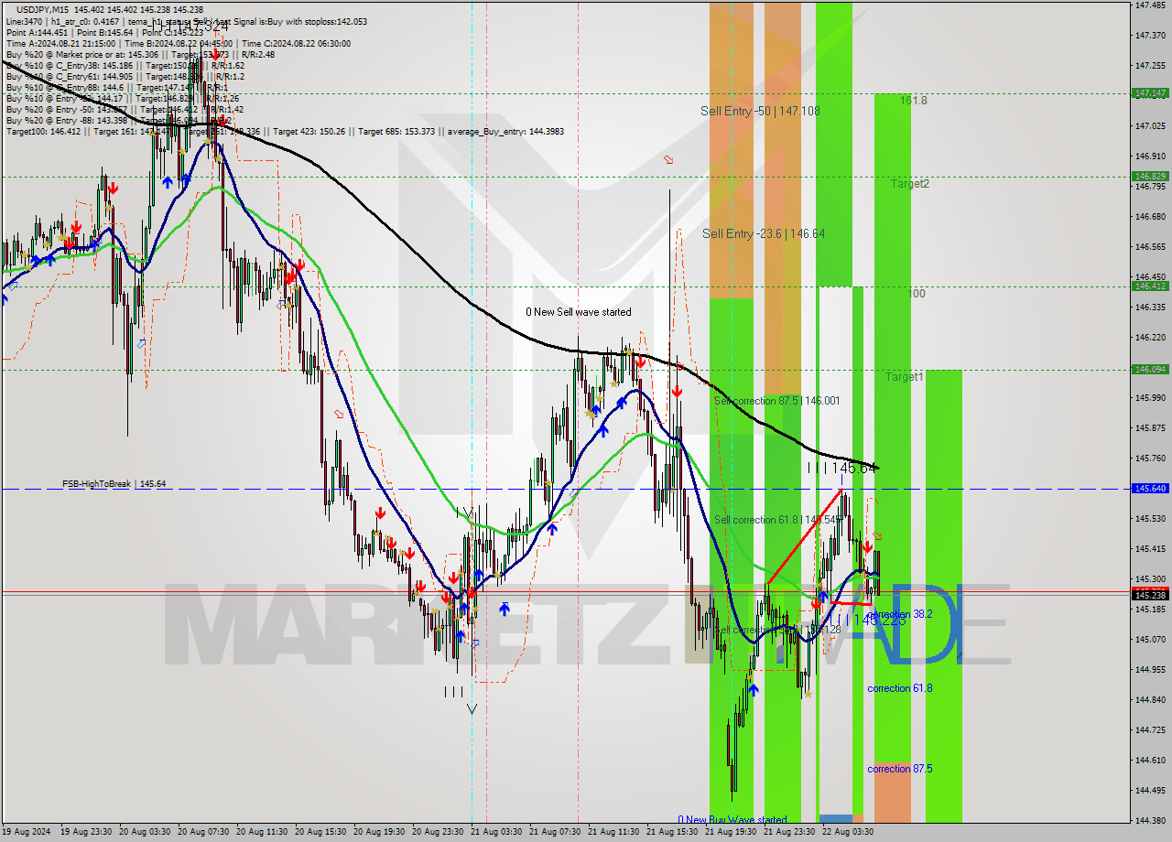Click the 'FSB-HighToBreak | 145.64' line label
Image resolution: width=1172 pixels, height=842 pixels.
(x=114, y=483)
